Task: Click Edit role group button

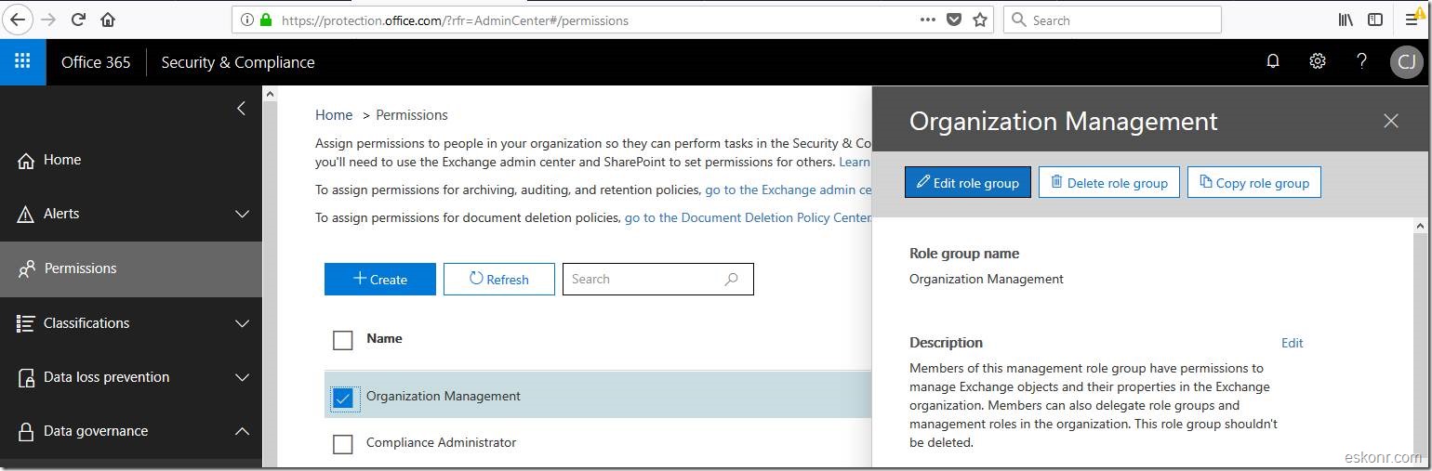Action: (x=968, y=182)
